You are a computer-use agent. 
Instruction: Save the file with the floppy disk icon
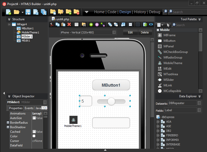click(28, 12)
